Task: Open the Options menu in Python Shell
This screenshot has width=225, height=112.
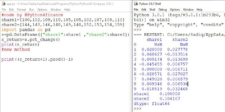Action: click(x=175, y=10)
